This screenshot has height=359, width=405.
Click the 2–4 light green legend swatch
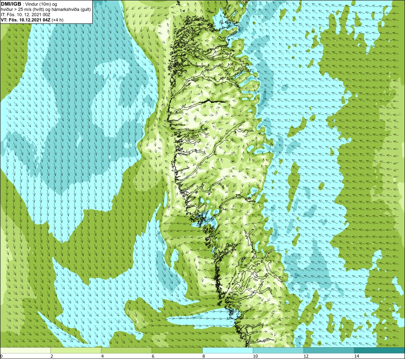pyautogui.click(x=76, y=350)
